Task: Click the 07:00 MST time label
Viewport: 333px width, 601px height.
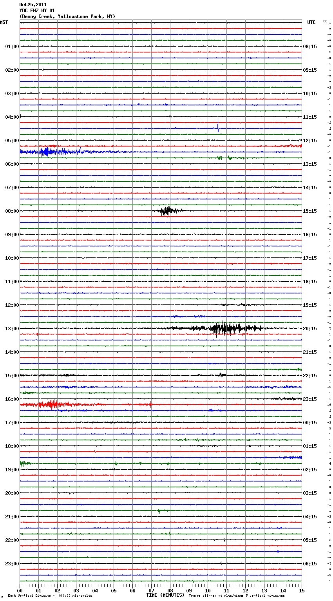Action: click(12, 188)
